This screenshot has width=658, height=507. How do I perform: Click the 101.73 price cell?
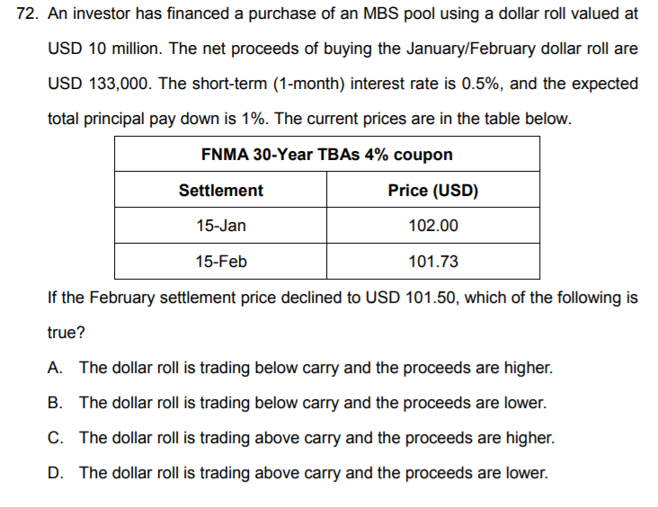(432, 262)
